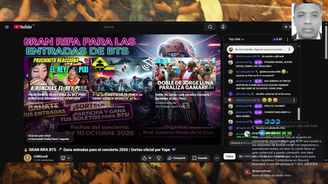Focus the Buscar search field
Image resolution: width=328 pixels, height=184 pixels.
click(x=153, y=27)
